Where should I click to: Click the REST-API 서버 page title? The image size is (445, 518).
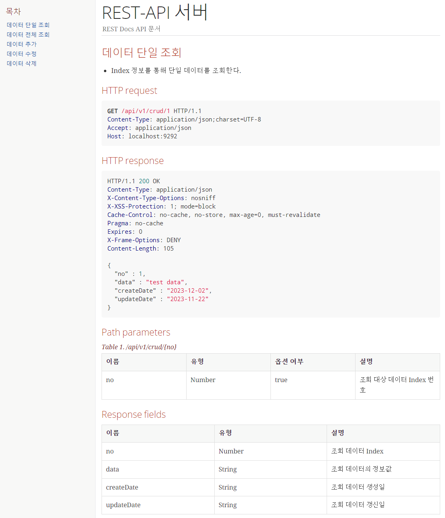[x=155, y=12]
